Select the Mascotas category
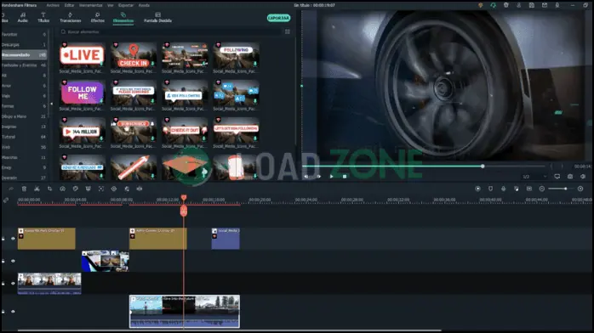The height and width of the screenshot is (333, 594). click(24, 157)
